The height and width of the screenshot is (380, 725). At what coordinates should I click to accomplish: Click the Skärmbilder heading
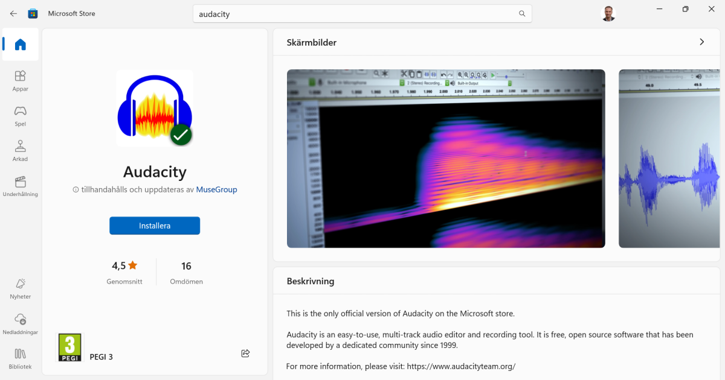point(312,43)
